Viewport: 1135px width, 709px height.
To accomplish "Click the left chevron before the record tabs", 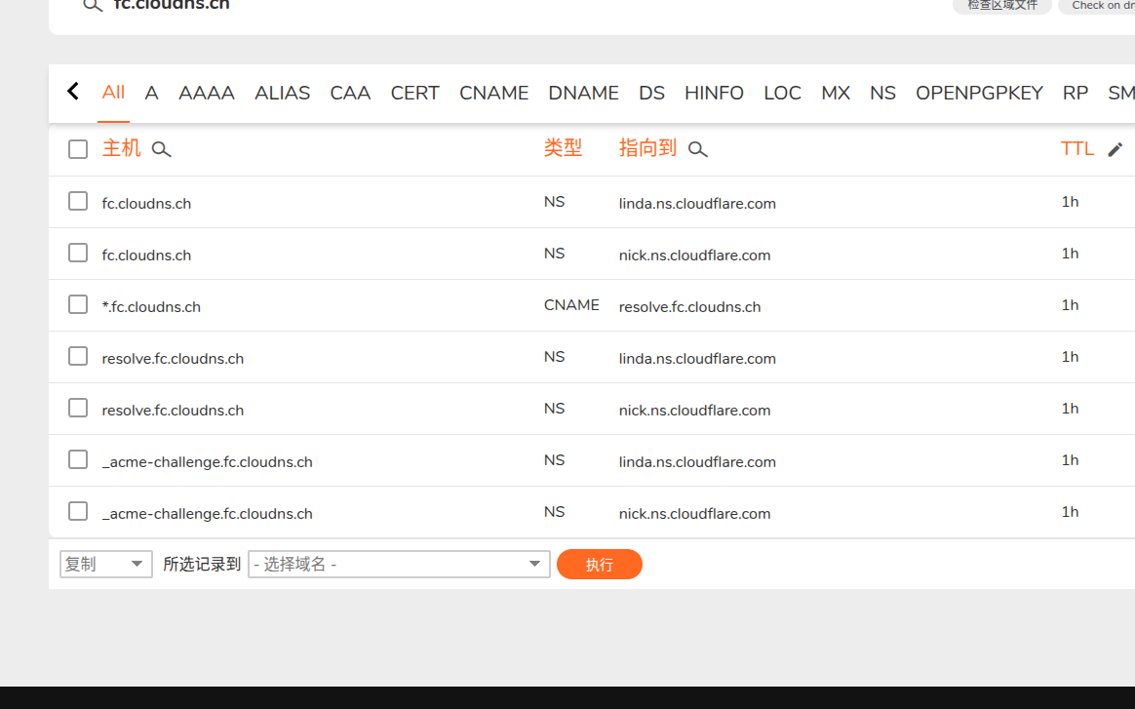I will tap(73, 91).
